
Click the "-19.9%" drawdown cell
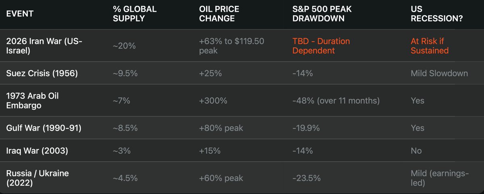point(306,128)
